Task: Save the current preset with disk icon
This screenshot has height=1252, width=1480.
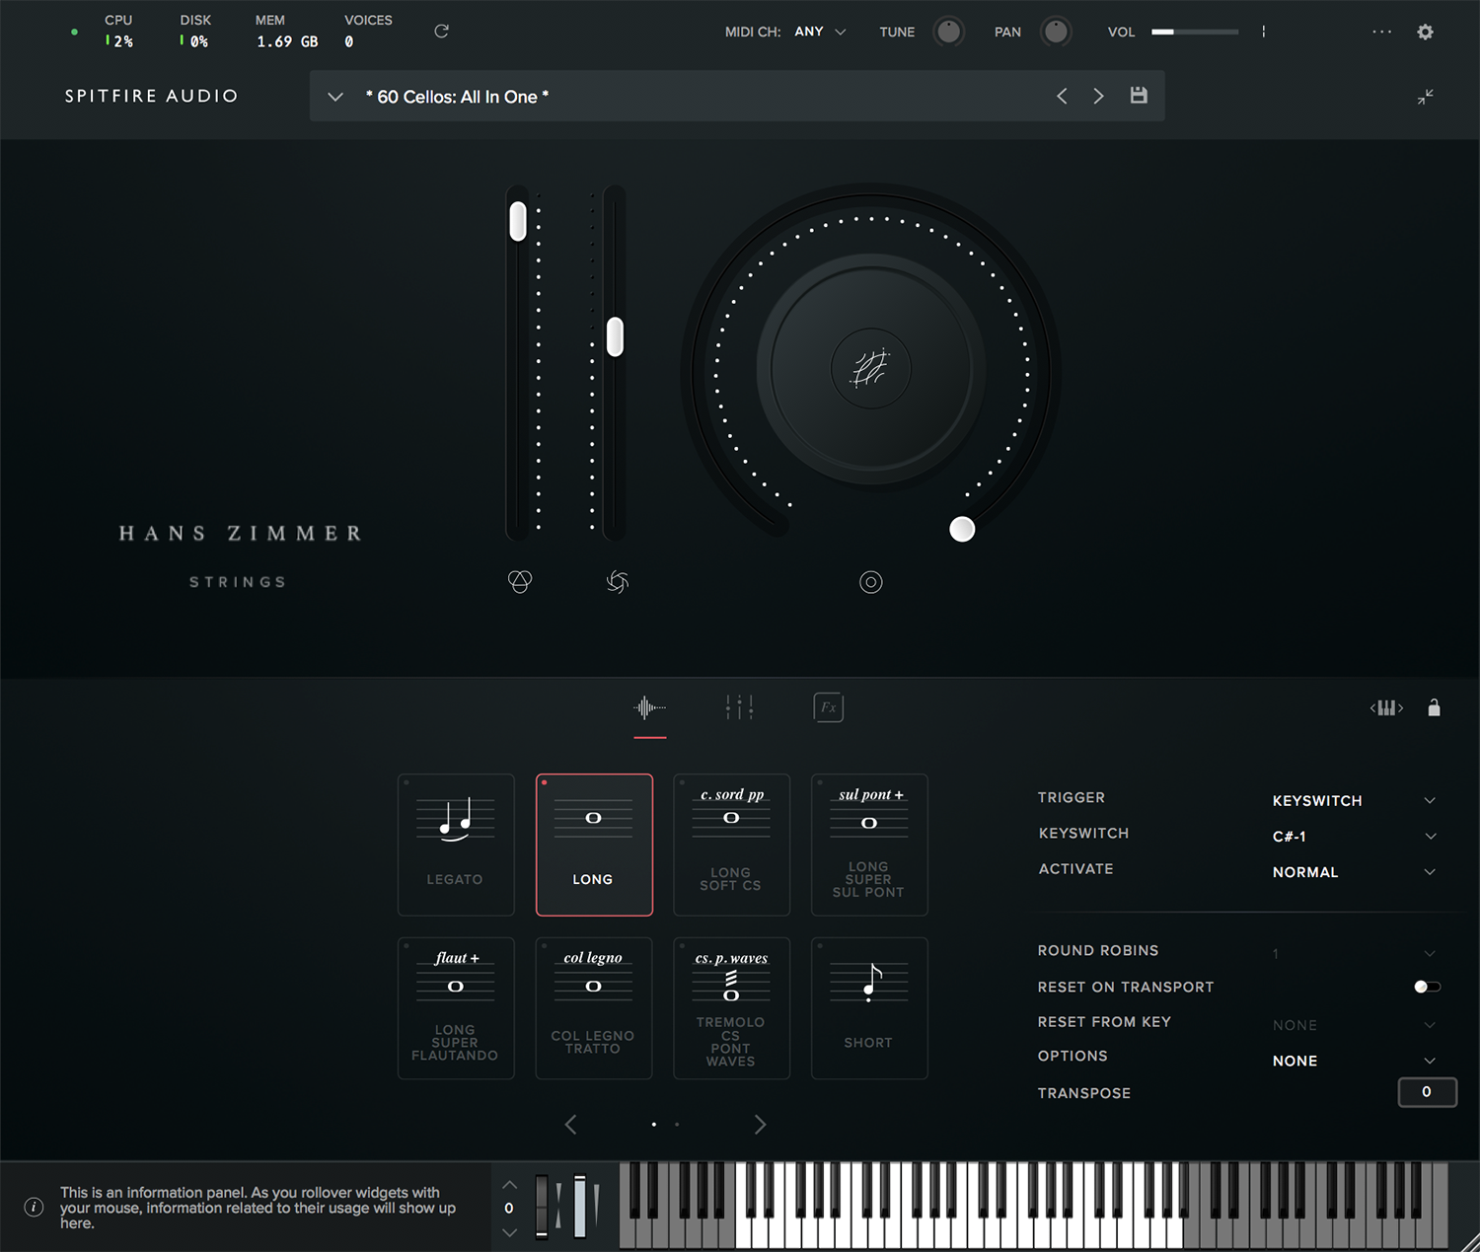Action: pyautogui.click(x=1139, y=96)
